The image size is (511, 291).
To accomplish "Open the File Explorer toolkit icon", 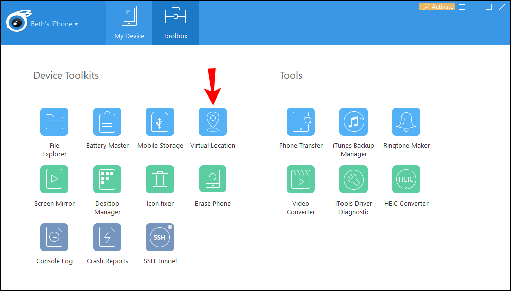I will tap(54, 122).
